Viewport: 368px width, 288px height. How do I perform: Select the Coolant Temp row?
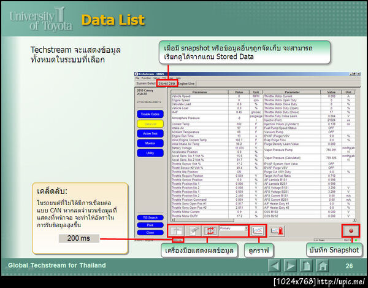coord(217,124)
